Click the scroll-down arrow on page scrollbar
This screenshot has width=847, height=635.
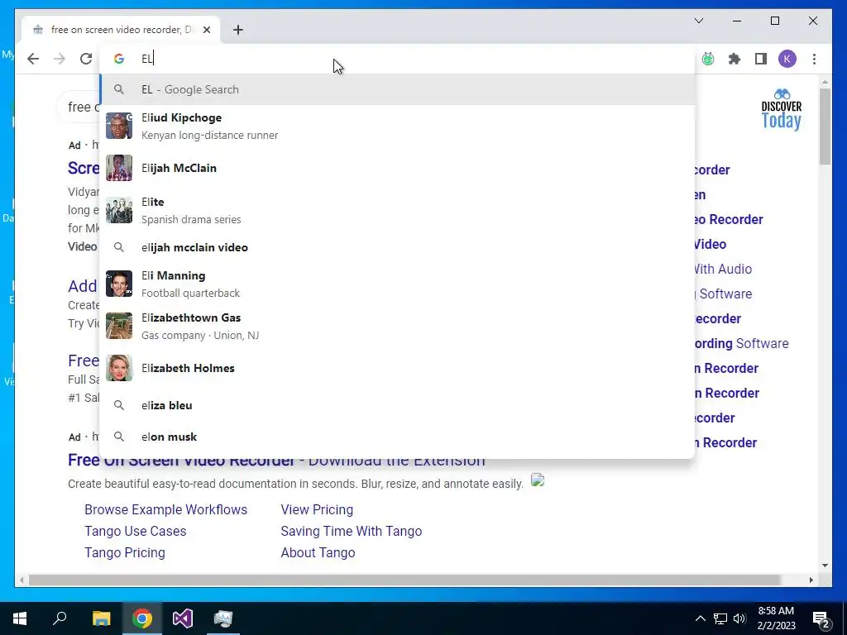point(825,566)
